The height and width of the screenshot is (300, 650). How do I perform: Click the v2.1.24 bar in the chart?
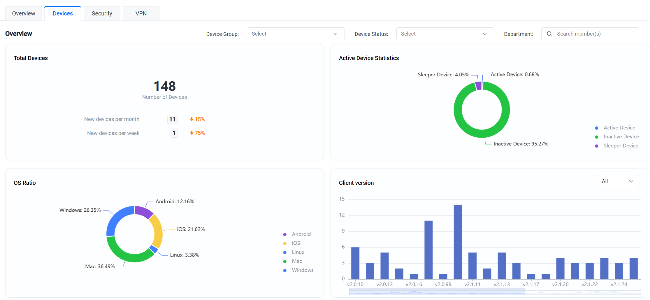click(619, 271)
